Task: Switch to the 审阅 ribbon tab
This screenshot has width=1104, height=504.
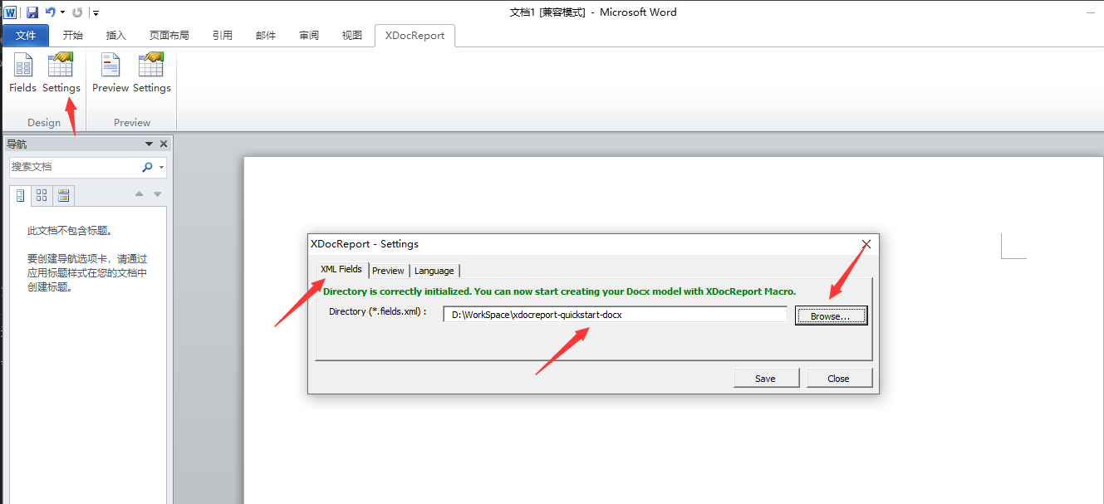Action: [x=309, y=36]
